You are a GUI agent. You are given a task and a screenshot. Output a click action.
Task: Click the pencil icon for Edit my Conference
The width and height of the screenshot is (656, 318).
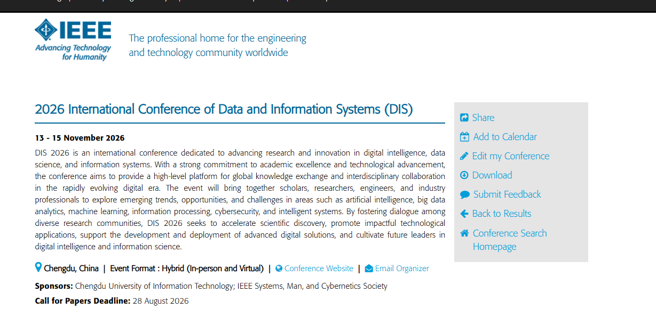464,156
